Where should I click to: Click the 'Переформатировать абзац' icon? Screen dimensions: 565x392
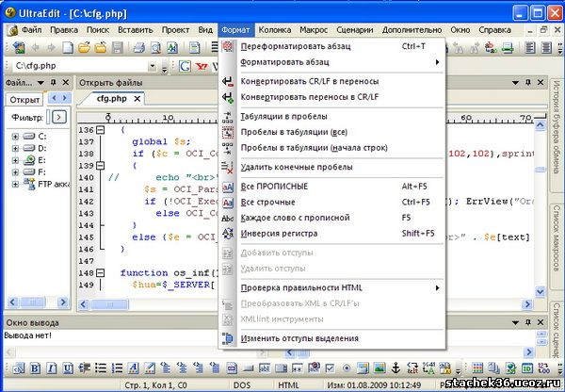click(x=228, y=46)
